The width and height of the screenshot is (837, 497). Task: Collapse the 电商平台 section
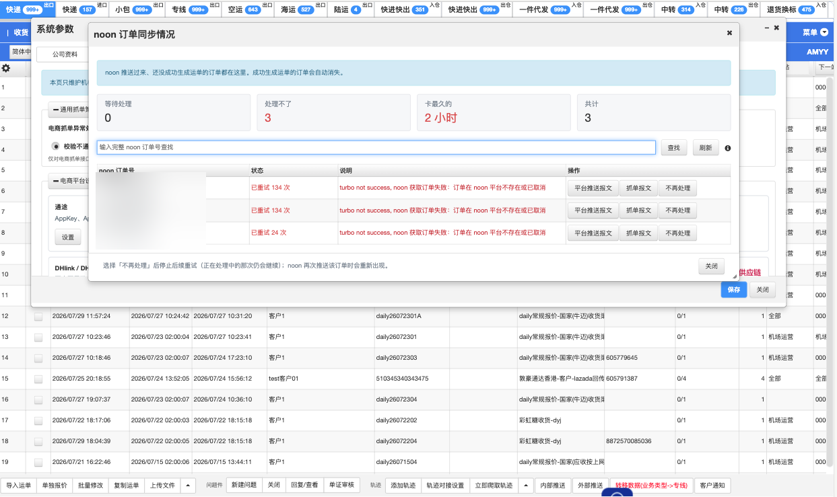pyautogui.click(x=68, y=180)
